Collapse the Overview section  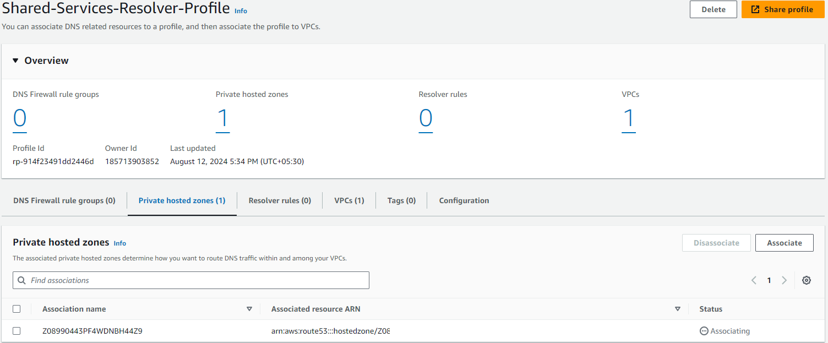tap(15, 61)
